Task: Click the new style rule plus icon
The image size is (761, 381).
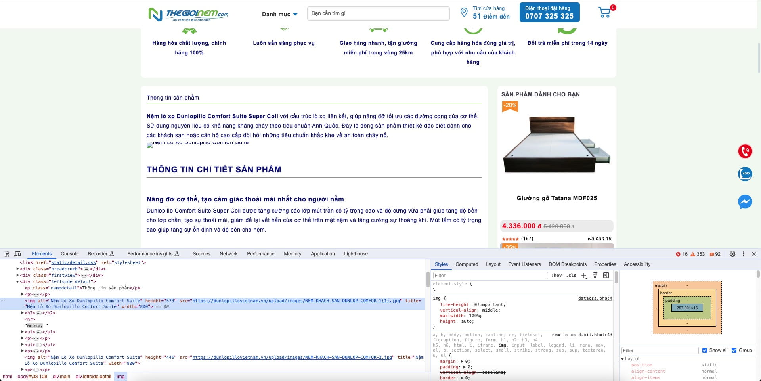Action: (x=584, y=276)
